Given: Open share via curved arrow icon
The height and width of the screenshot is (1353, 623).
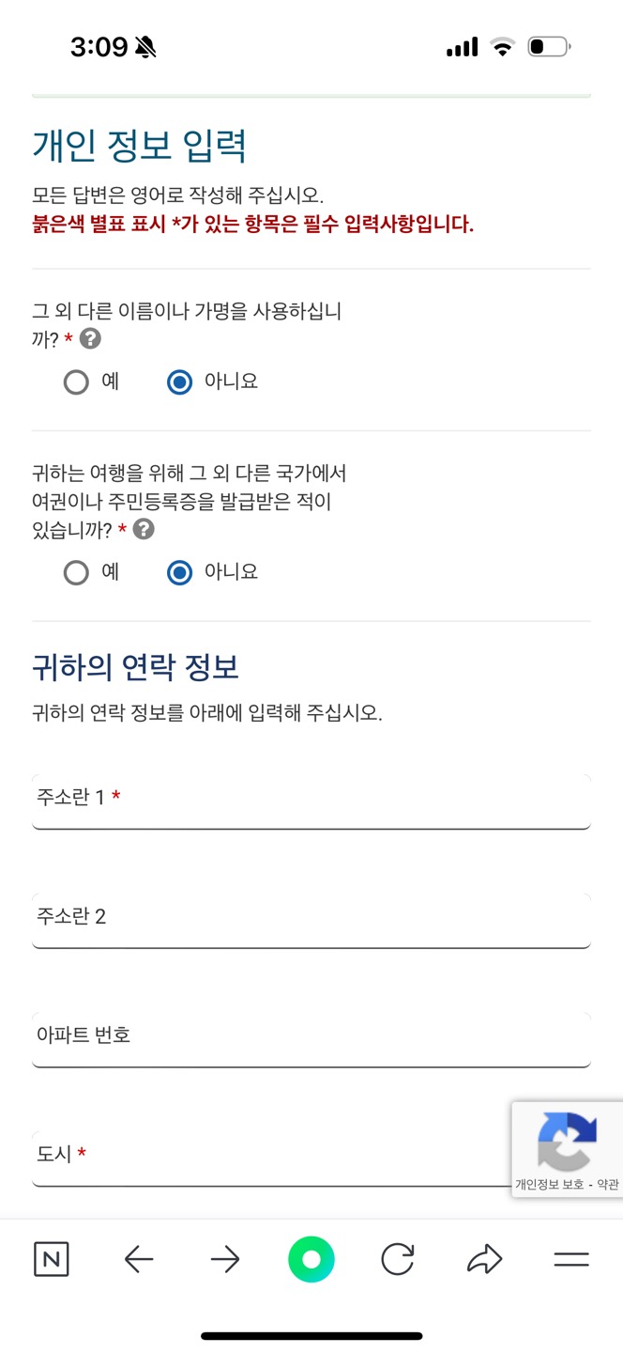Looking at the screenshot, I should (484, 1259).
